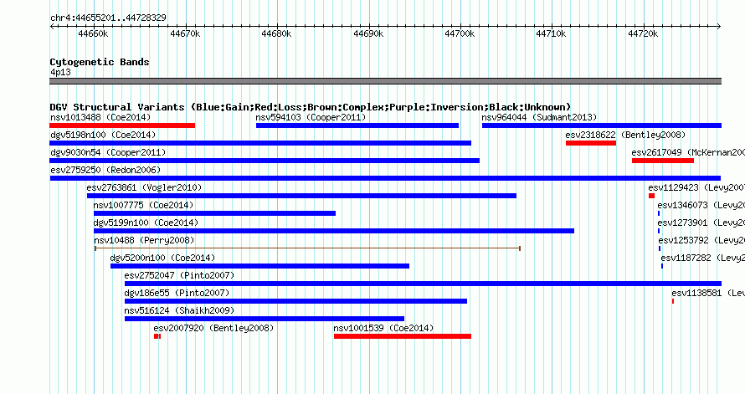Click the 44710k ruler label

click(551, 33)
